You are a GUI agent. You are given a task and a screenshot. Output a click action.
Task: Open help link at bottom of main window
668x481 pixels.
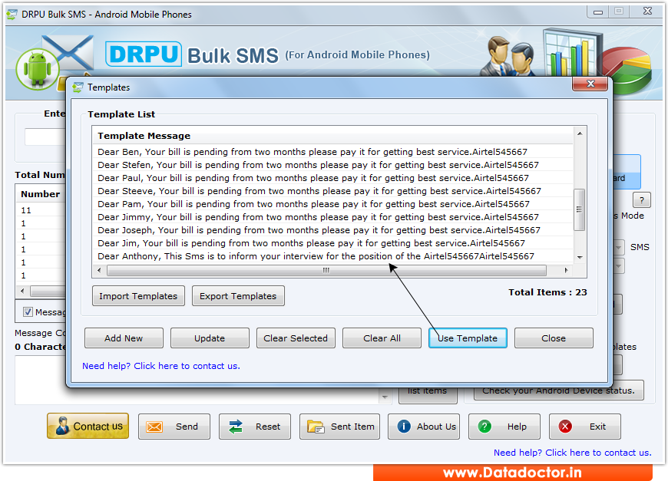573,453
